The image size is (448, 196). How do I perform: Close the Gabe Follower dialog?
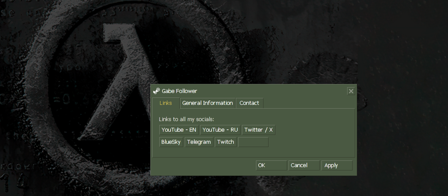pos(351,91)
